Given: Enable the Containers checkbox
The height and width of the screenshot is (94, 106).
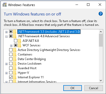Looking at the screenshot, I should (11, 54).
